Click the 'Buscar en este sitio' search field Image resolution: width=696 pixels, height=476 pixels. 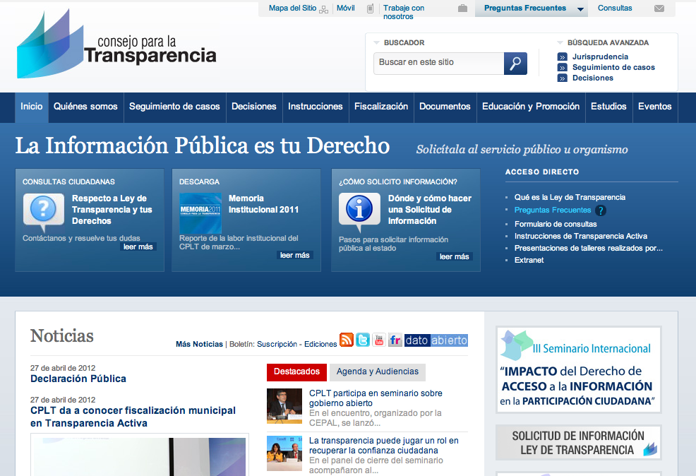pos(438,63)
